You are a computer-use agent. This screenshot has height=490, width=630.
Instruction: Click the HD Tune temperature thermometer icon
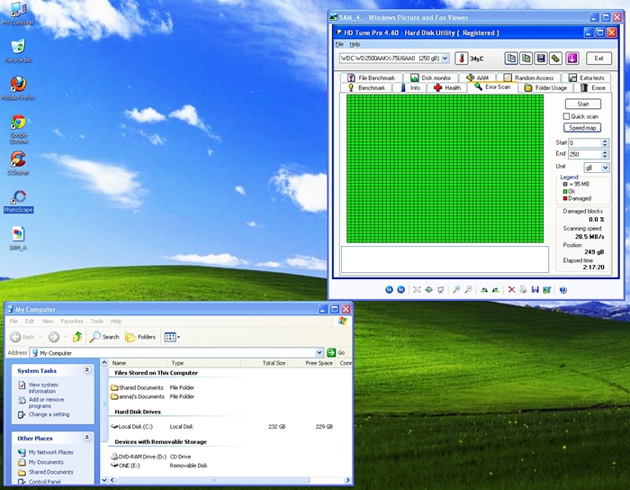pos(461,59)
